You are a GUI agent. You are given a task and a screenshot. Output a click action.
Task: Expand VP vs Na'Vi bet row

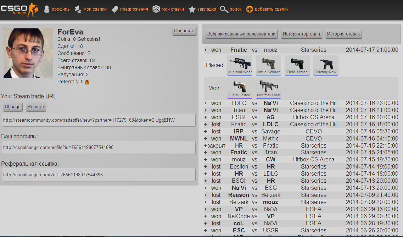[205, 209]
